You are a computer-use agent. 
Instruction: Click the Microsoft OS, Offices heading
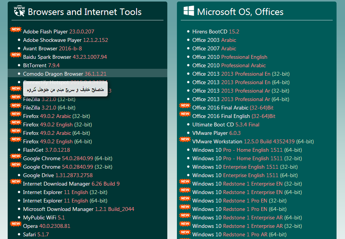coord(240,12)
